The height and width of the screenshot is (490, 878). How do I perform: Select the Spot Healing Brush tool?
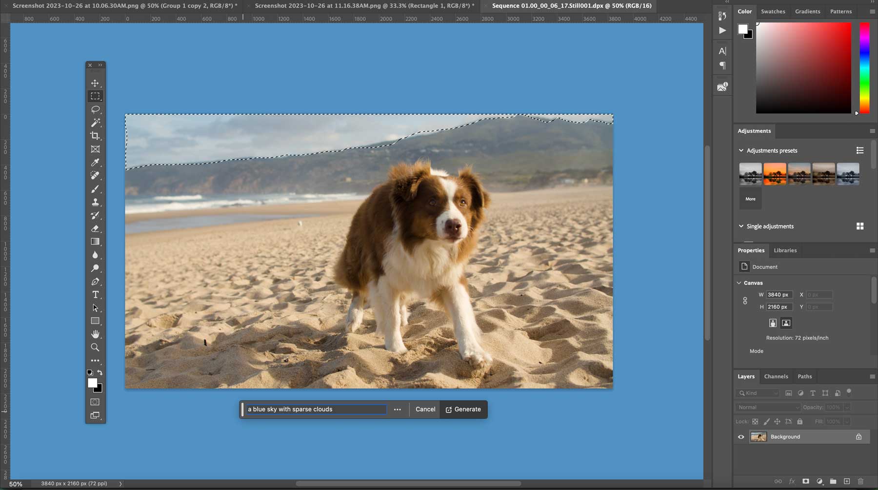(96, 176)
